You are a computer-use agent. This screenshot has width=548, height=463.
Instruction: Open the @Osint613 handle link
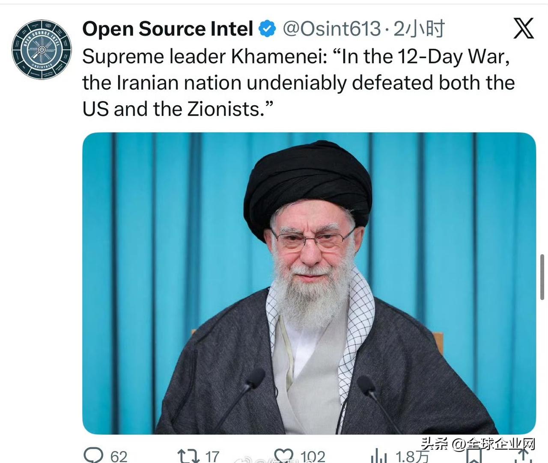coord(331,29)
